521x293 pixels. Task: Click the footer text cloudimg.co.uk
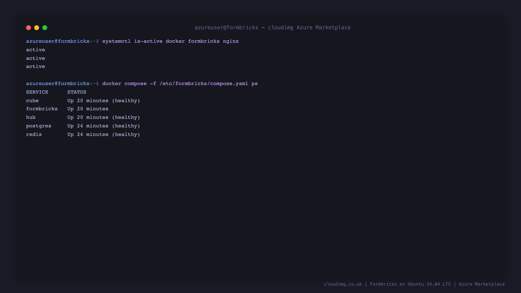coord(343,284)
